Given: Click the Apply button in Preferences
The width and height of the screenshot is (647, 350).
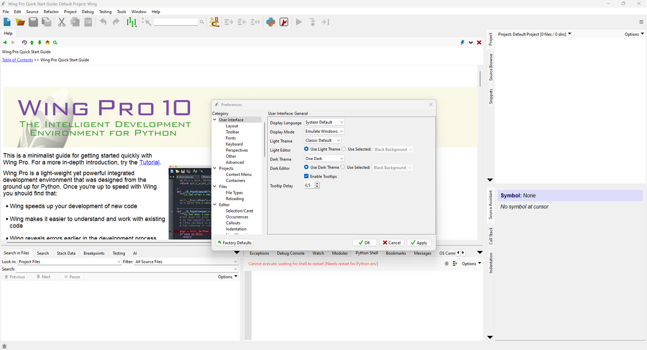Looking at the screenshot, I should tap(419, 242).
